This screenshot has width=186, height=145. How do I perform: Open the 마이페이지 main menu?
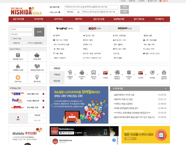coord(159,19)
